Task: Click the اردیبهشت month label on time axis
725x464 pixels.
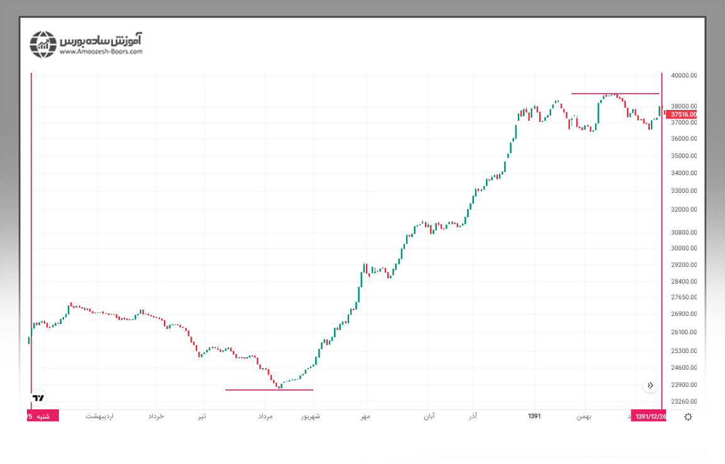Action: (x=99, y=416)
